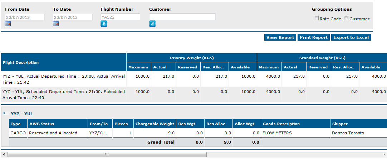The width and height of the screenshot is (387, 160).
Task: Click the scrollbar left arrow
Action: [x=3, y=154]
